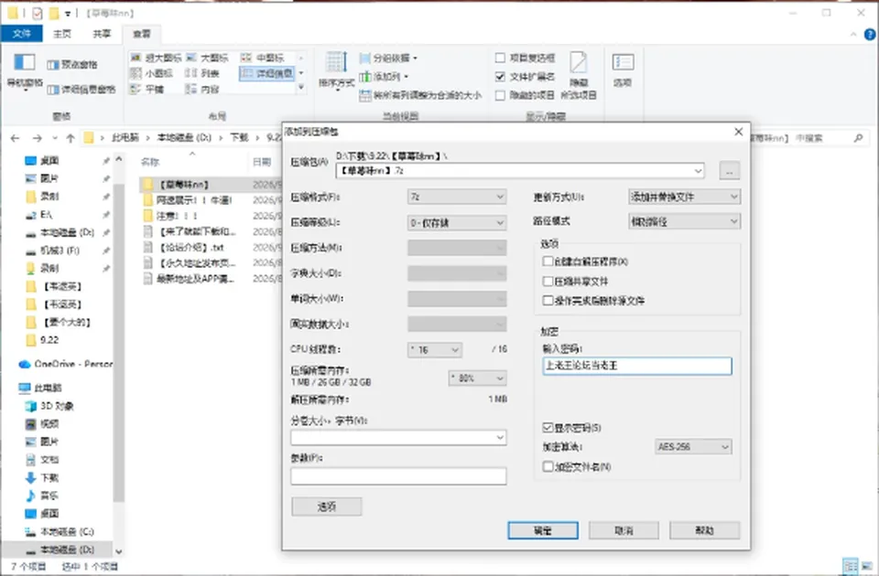Click the OK confirm button in dialog
Image resolution: width=879 pixels, height=576 pixels.
(543, 530)
